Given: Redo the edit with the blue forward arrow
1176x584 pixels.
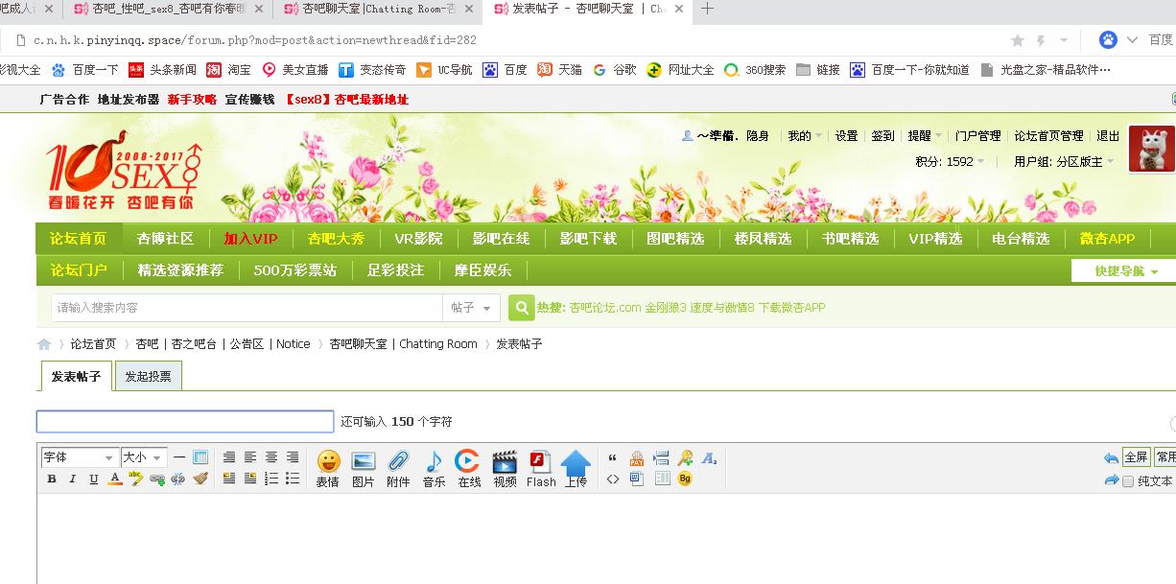Looking at the screenshot, I should coord(1111,480).
